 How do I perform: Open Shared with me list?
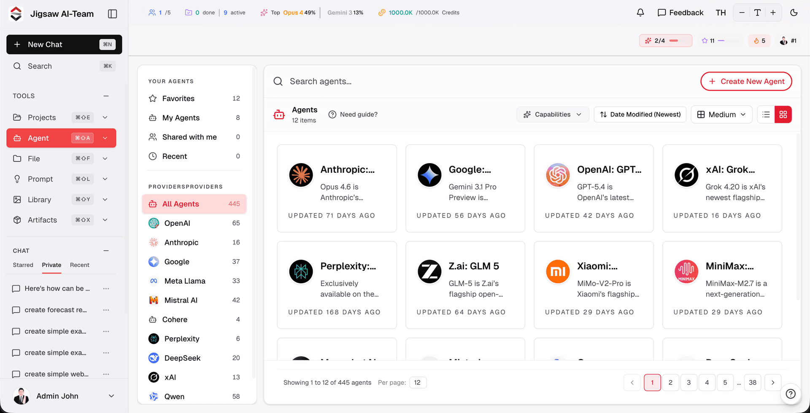[x=194, y=137]
